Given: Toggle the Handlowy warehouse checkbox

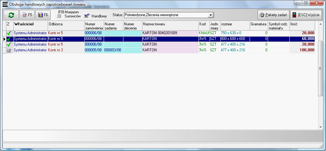Looking at the screenshot, I should pos(87,16).
